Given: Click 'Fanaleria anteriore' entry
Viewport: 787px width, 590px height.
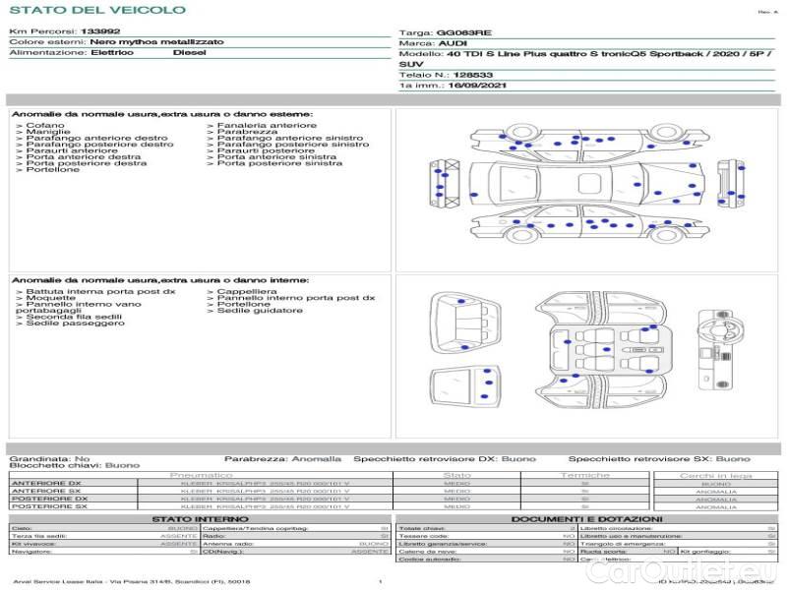Looking at the screenshot, I should 267,125.
